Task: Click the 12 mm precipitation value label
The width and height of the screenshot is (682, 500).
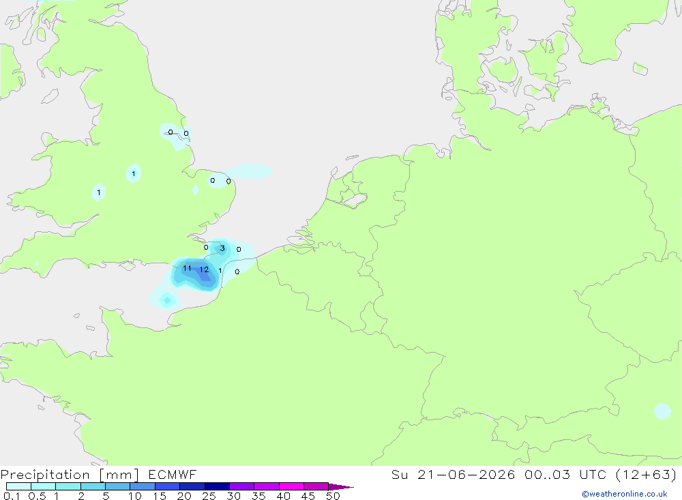Action: 204,270
